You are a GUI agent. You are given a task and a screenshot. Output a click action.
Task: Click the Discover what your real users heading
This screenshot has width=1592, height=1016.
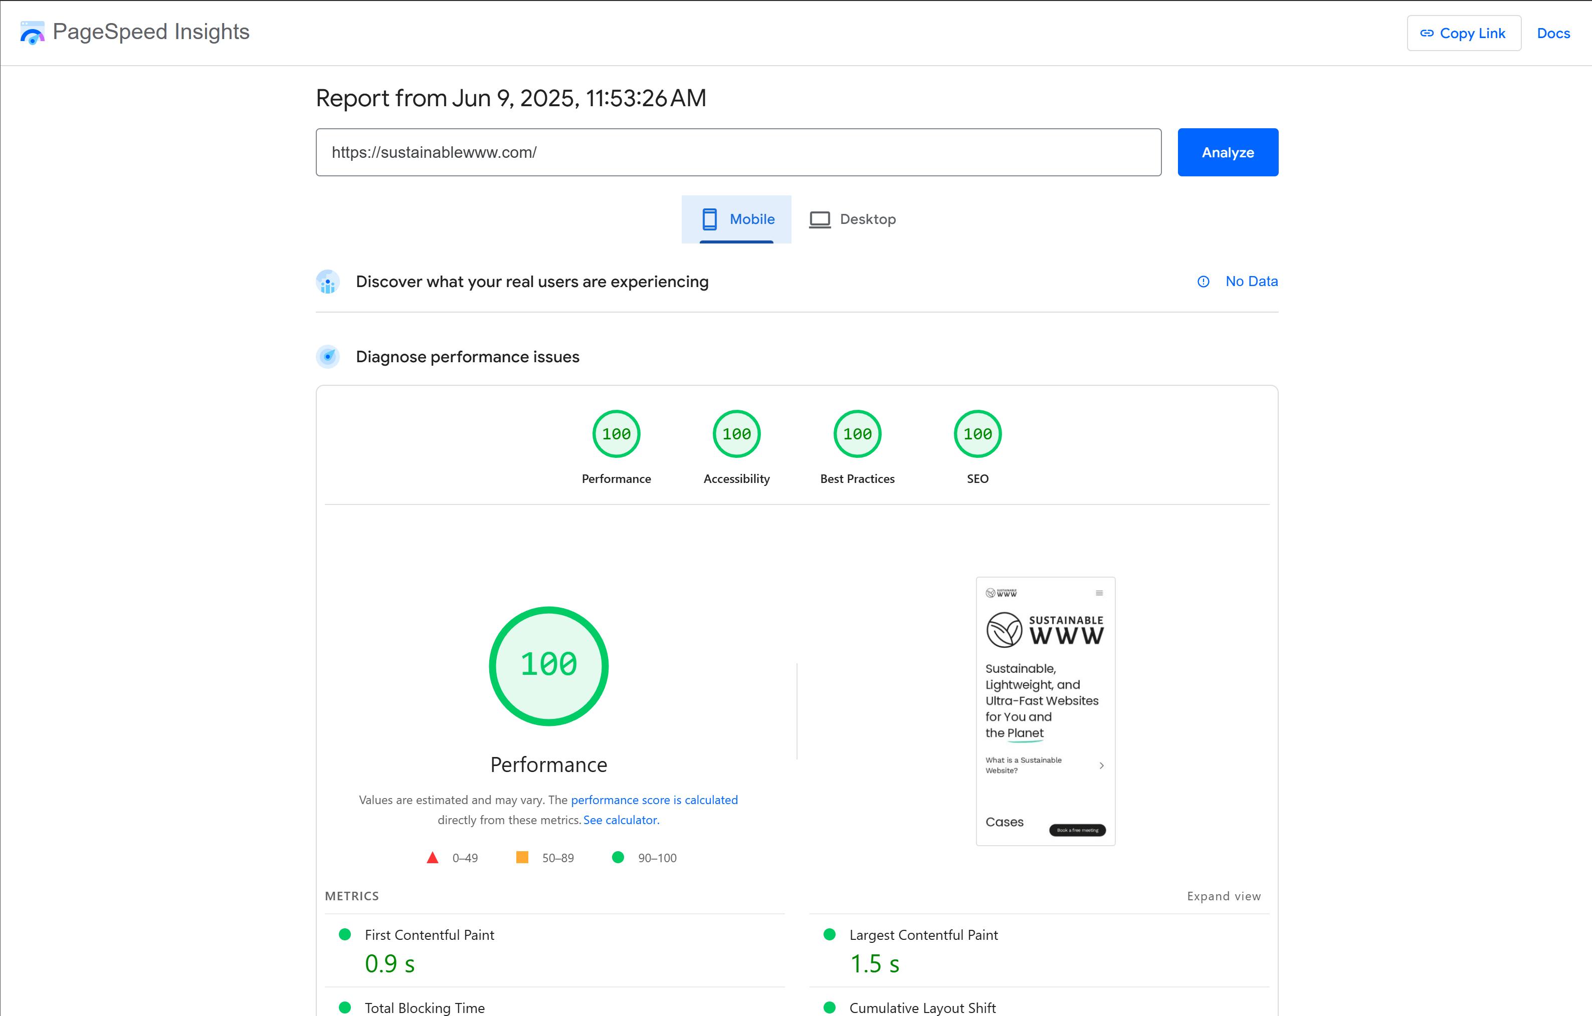532,282
